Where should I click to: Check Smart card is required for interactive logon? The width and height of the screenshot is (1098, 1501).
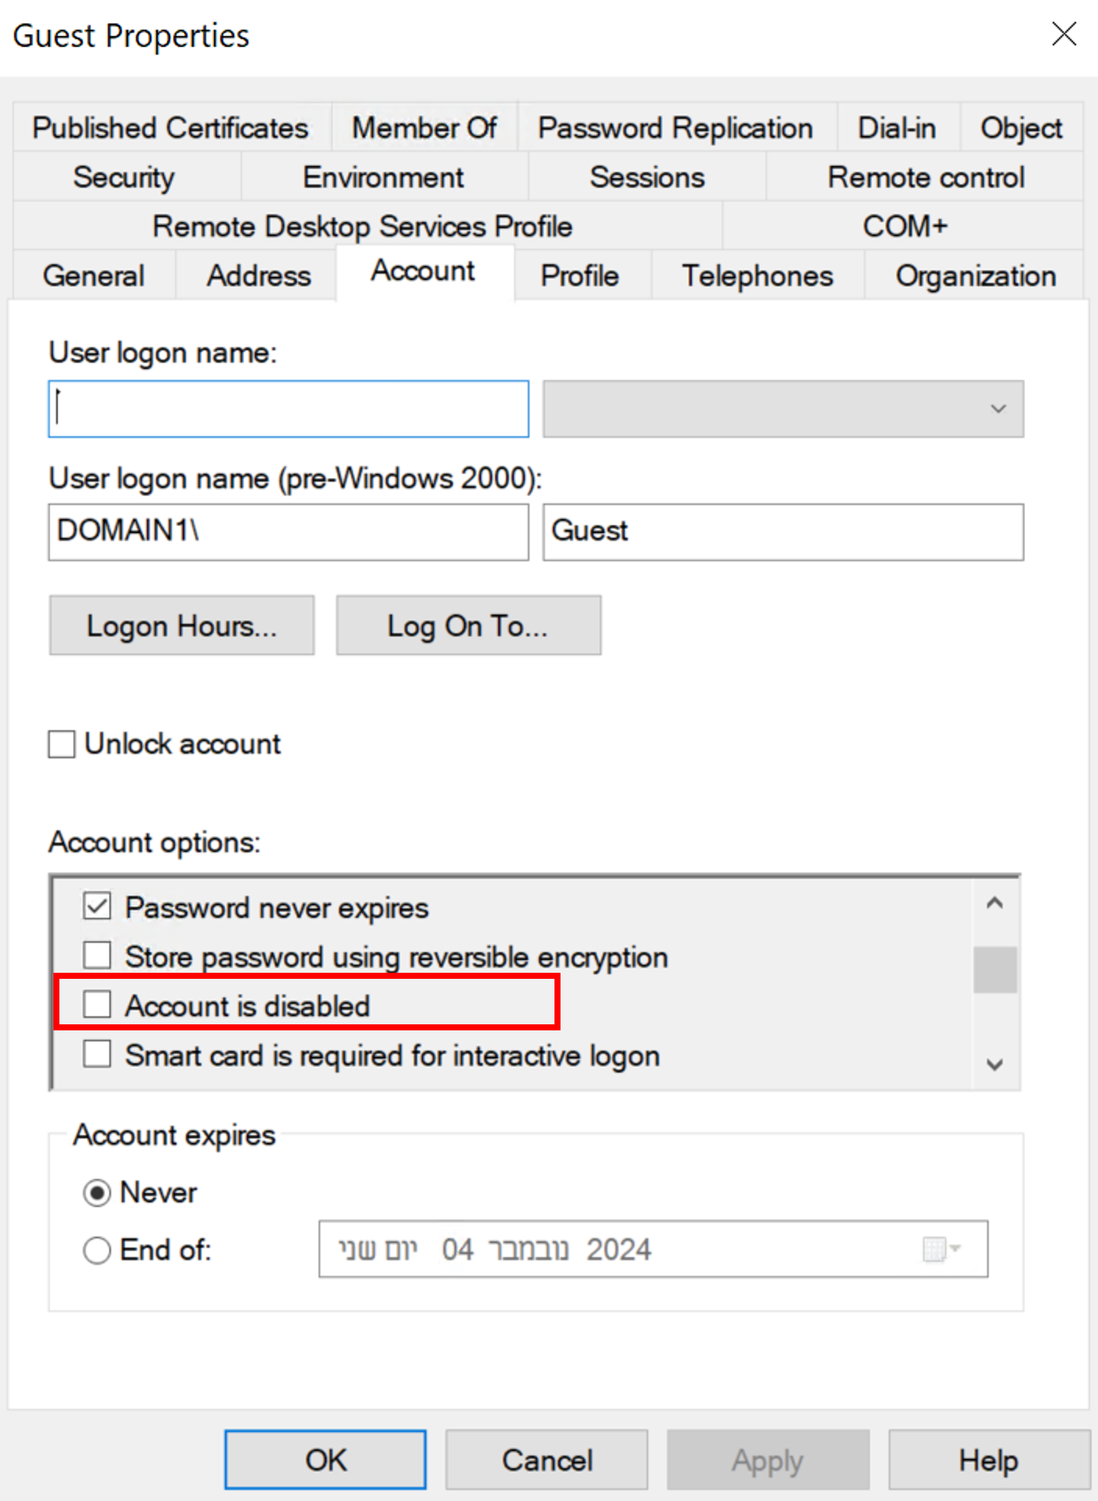(97, 1055)
